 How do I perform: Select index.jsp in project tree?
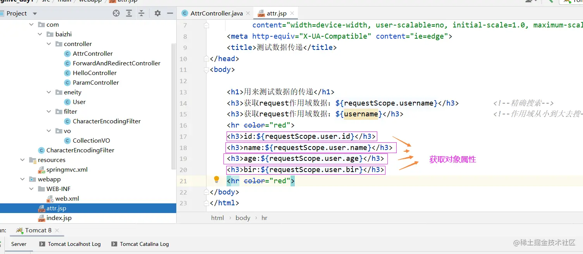pyautogui.click(x=59, y=218)
